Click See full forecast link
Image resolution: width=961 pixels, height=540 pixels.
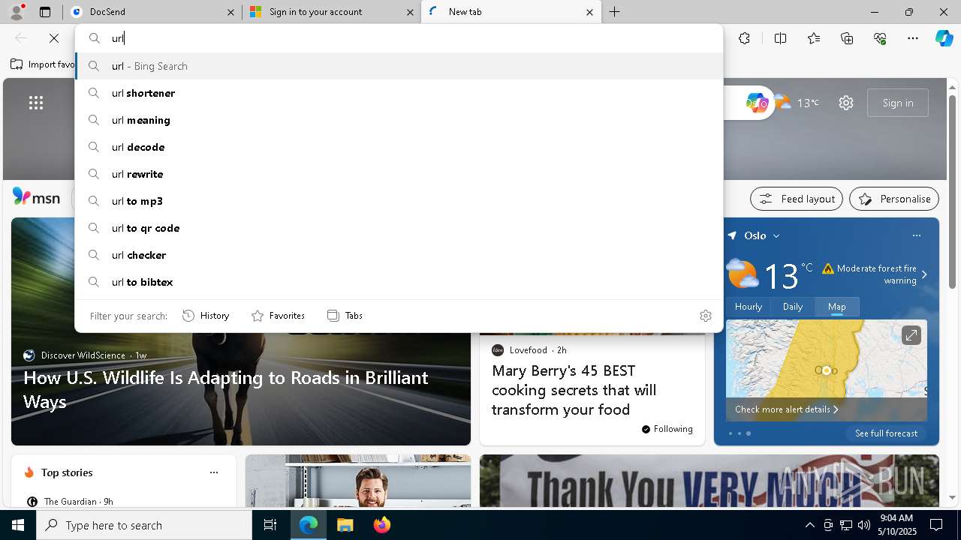886,433
